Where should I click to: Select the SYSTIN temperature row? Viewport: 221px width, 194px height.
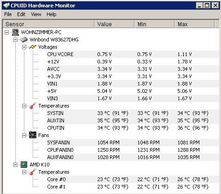point(133,113)
